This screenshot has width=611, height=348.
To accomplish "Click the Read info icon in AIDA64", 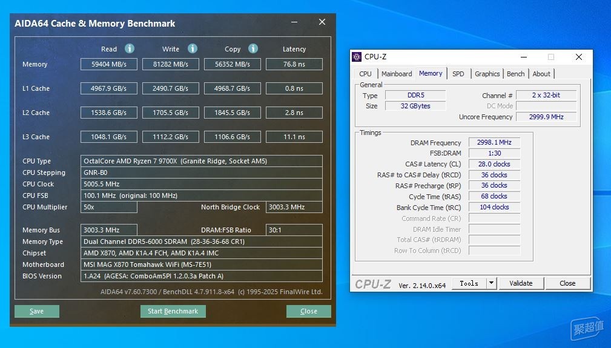I will [x=130, y=48].
